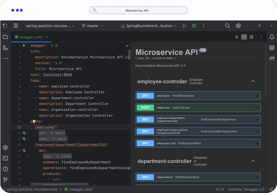Click the yellow intention lightbulb on line 14
Image resolution: width=277 pixels, height=193 pixels.
coord(34,121)
